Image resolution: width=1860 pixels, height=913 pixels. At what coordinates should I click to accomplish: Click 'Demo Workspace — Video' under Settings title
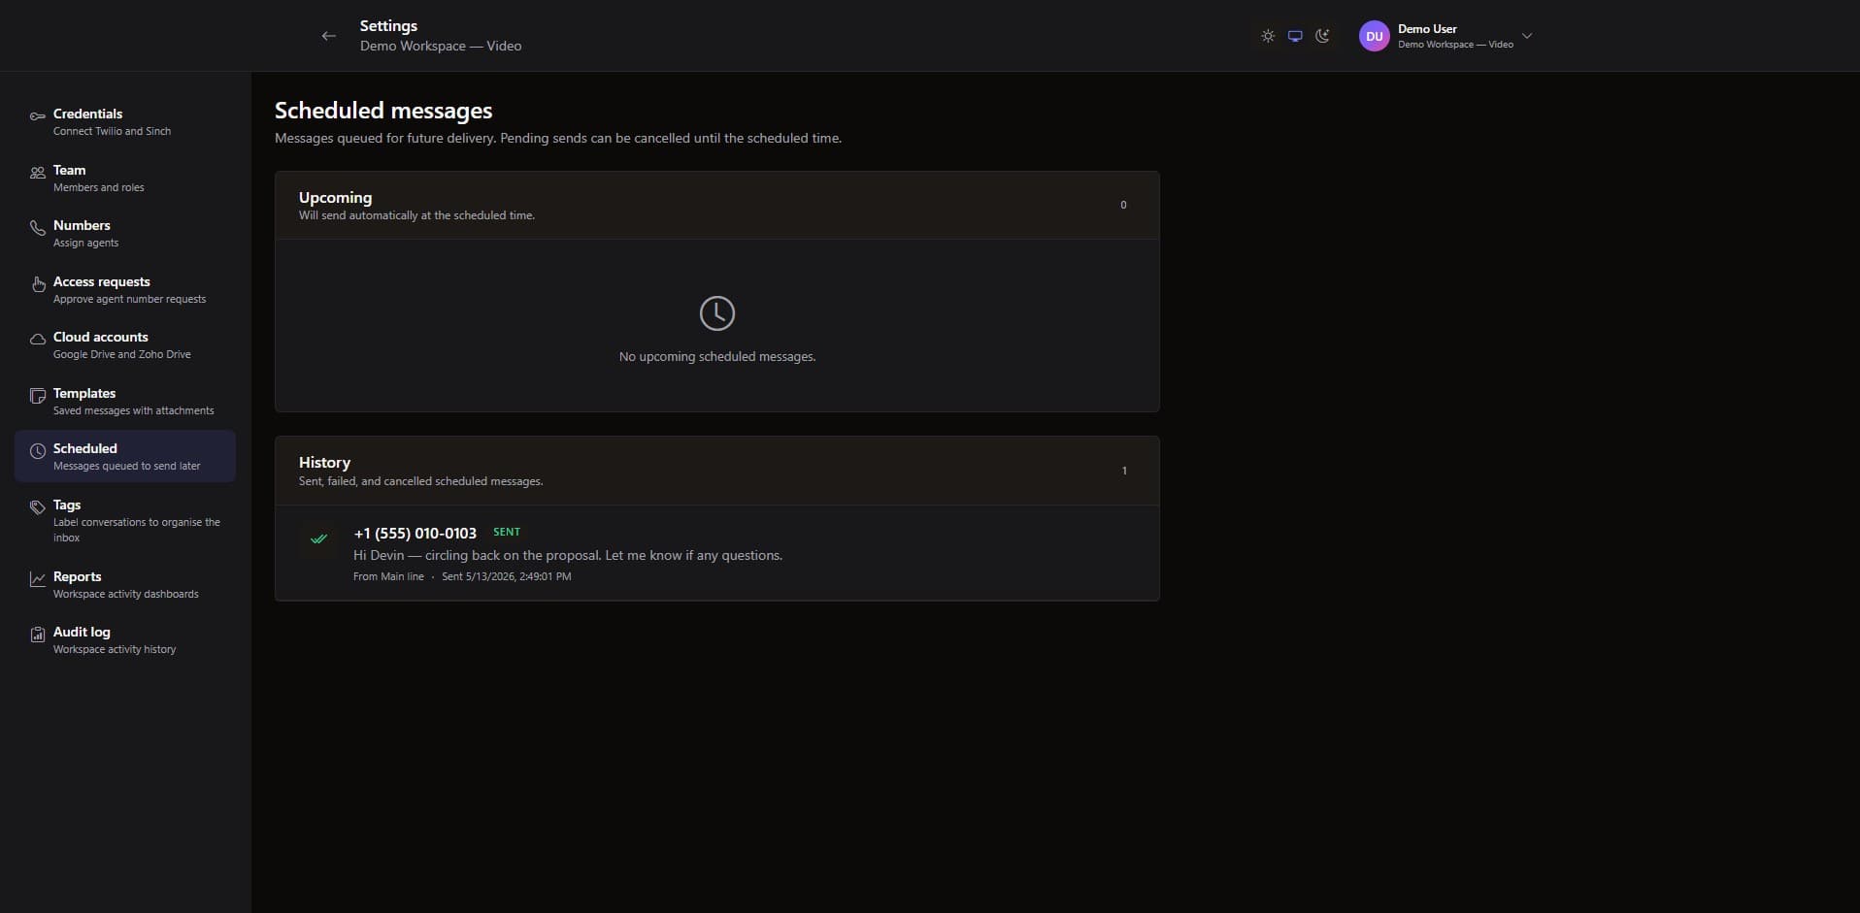click(441, 46)
